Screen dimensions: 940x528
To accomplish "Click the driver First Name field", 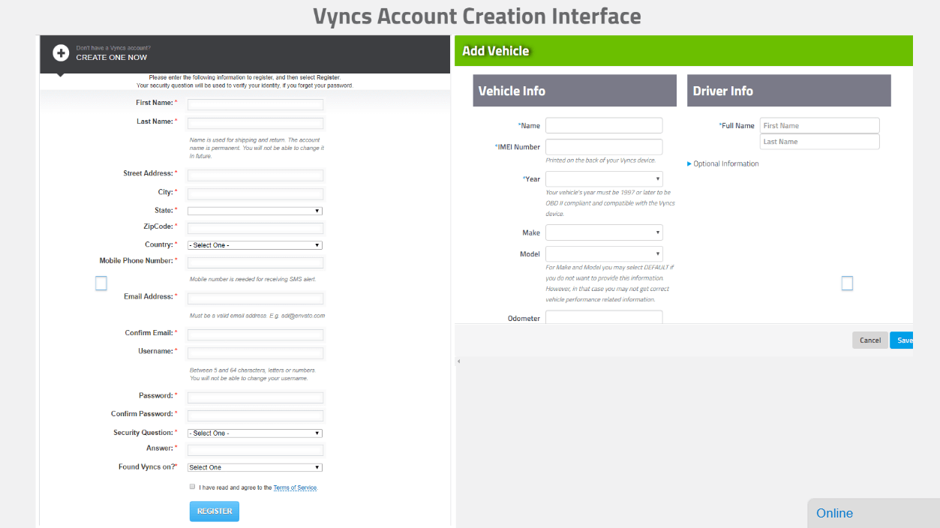I will pyautogui.click(x=819, y=125).
